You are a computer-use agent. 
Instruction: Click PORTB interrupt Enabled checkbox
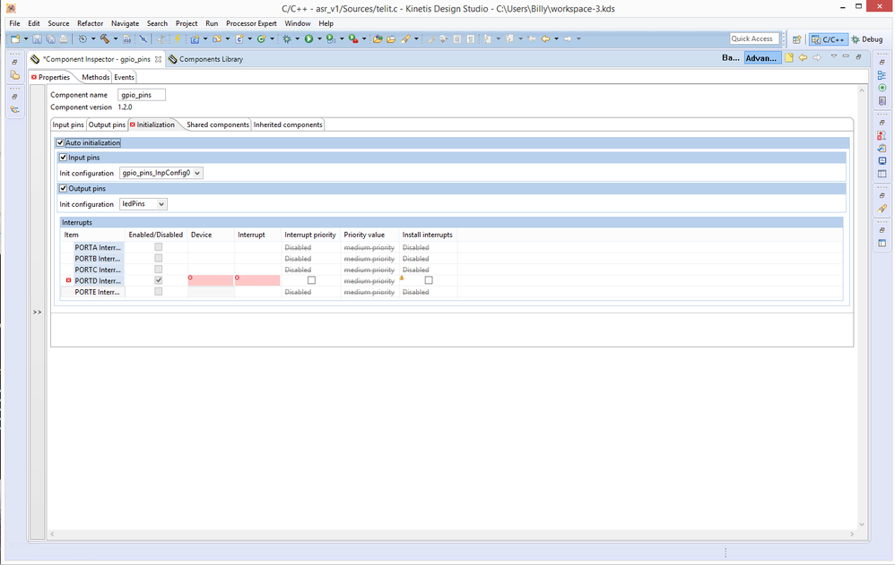[158, 258]
